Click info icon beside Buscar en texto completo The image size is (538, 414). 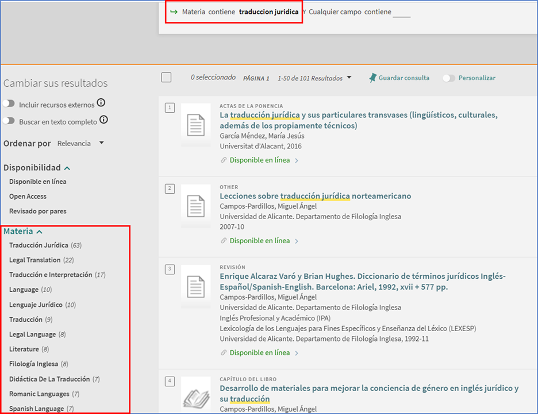pos(104,120)
